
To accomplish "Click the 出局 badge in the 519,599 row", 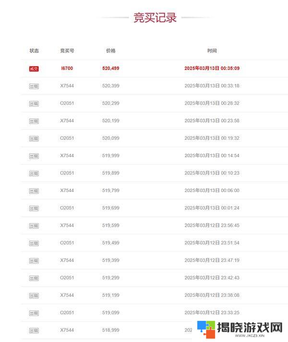I will click(x=34, y=226).
